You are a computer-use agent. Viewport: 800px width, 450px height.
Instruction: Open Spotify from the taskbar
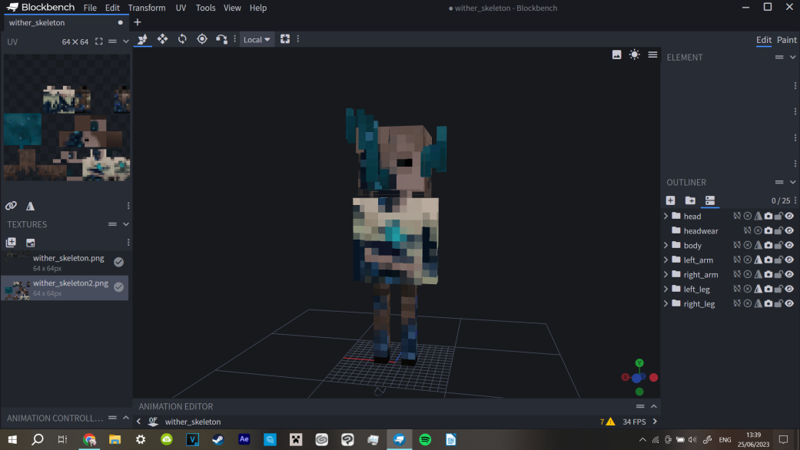coord(425,439)
